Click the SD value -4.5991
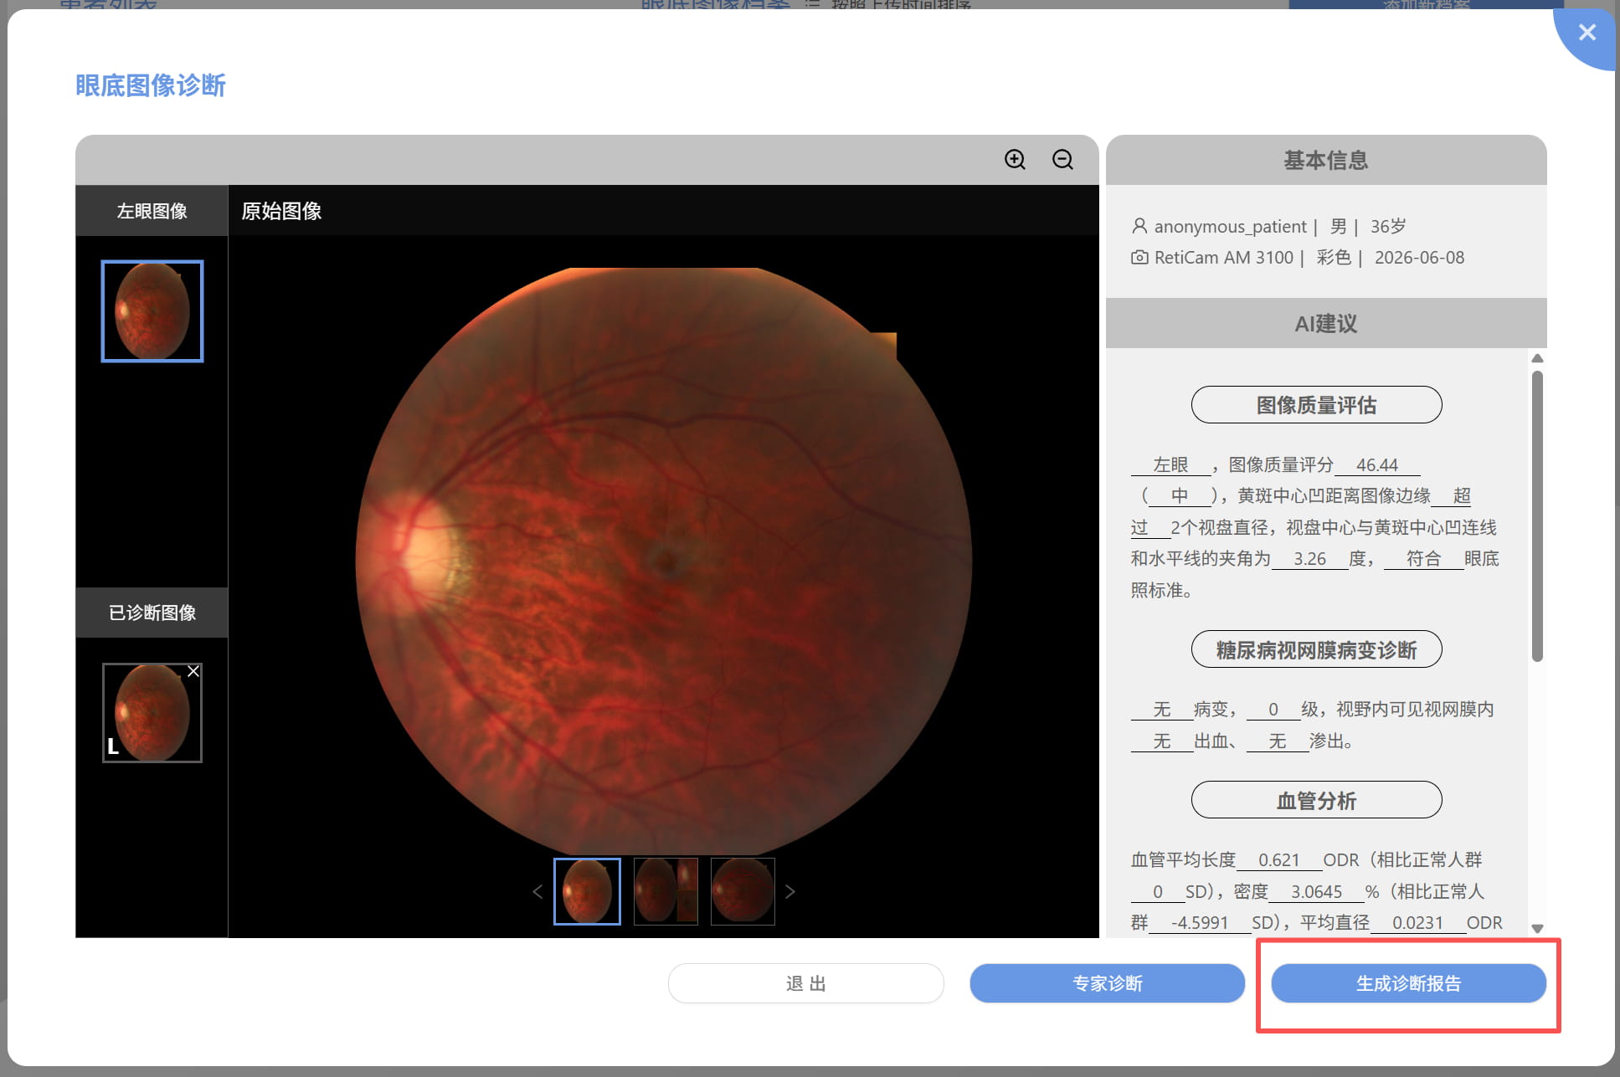 (x=1200, y=923)
